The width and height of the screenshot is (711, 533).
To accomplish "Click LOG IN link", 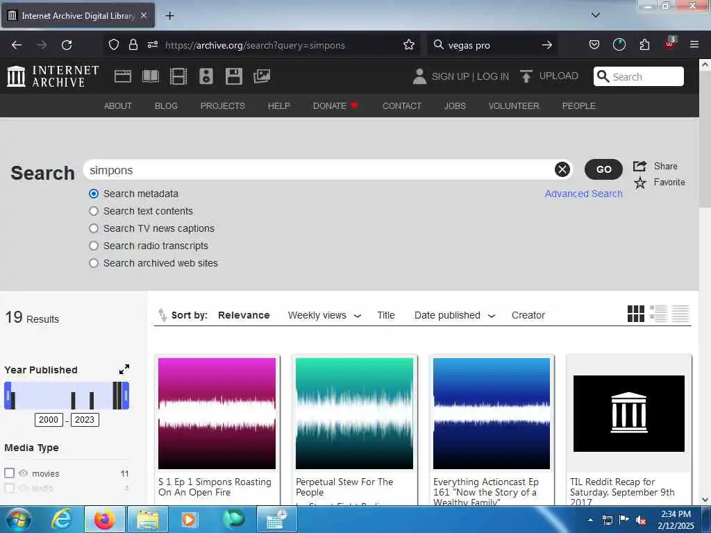I will [x=493, y=76].
